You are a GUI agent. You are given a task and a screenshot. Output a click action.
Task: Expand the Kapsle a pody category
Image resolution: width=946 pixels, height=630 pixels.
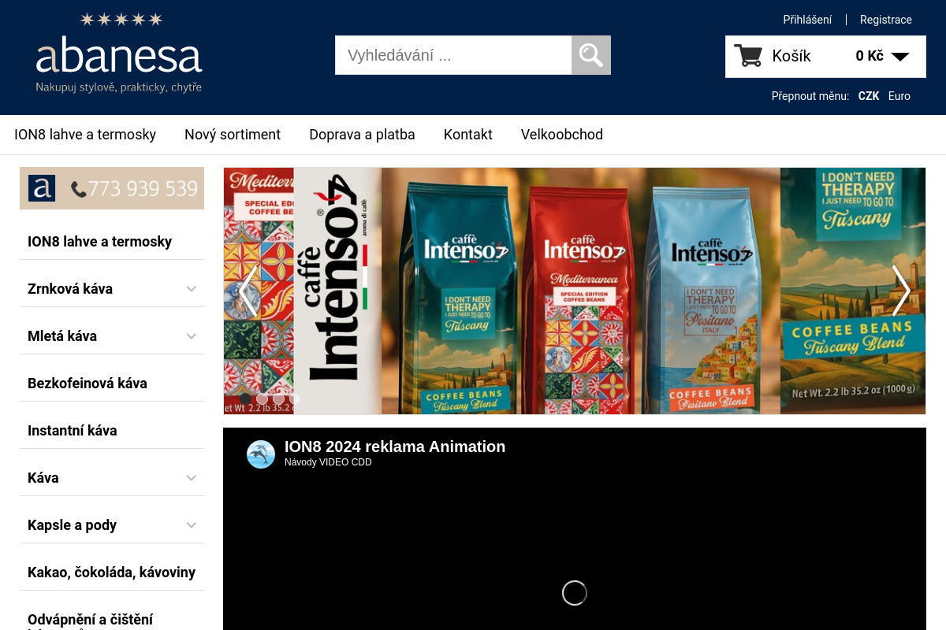tap(191, 525)
